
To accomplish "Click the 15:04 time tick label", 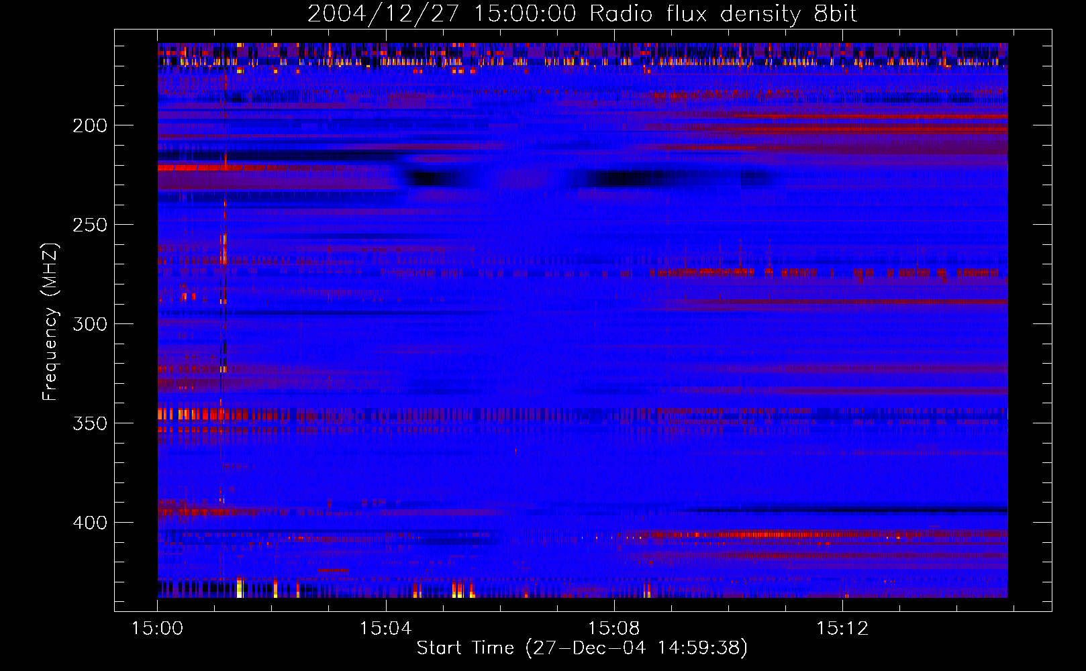I will pos(385,629).
